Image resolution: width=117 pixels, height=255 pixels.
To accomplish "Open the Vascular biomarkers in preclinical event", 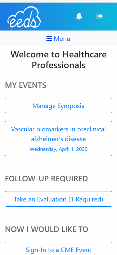I will coord(58,139).
